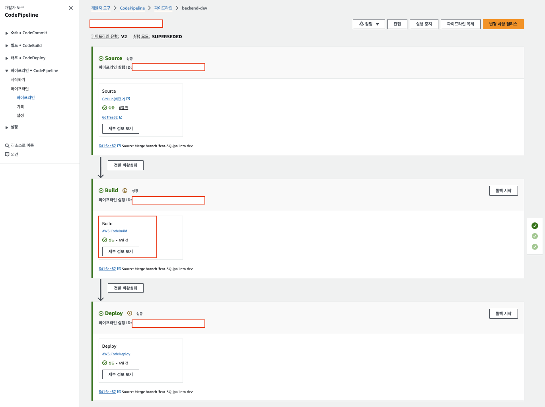
Task: Click the 파이프라인 유형 label
Action: coord(105,37)
